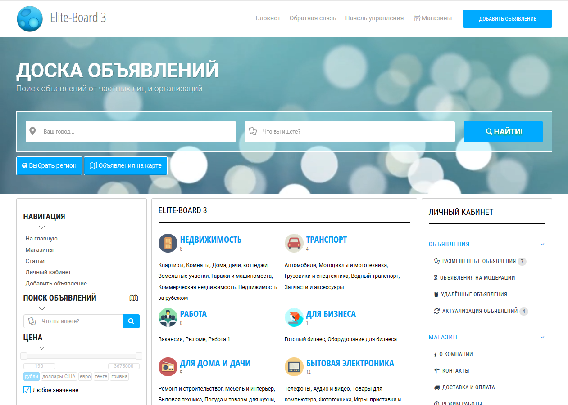Click the Работа category icon

168,317
